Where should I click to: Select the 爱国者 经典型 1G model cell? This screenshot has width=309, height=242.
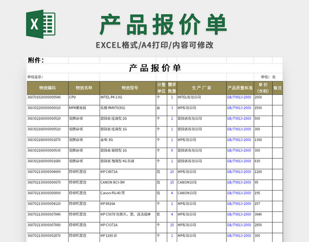coord(127,132)
